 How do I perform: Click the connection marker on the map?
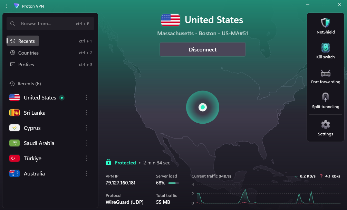pos(203,107)
